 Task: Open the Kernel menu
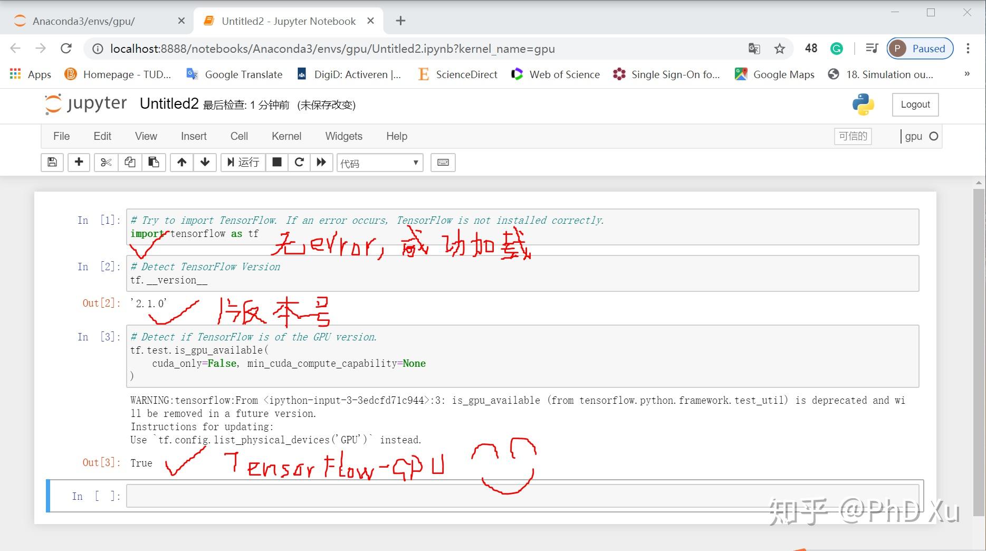click(x=286, y=136)
